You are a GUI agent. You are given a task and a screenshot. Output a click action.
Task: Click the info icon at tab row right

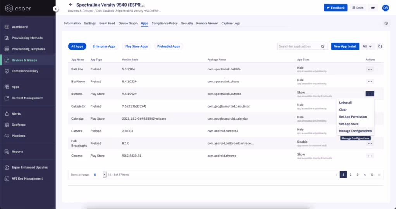pyautogui.click(x=386, y=23)
